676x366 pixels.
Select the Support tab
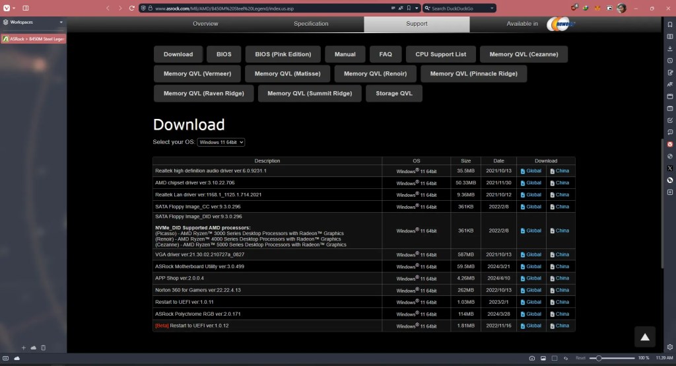[x=417, y=24]
